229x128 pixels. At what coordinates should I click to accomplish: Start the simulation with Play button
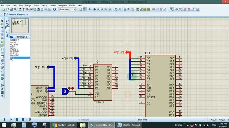[5, 119]
